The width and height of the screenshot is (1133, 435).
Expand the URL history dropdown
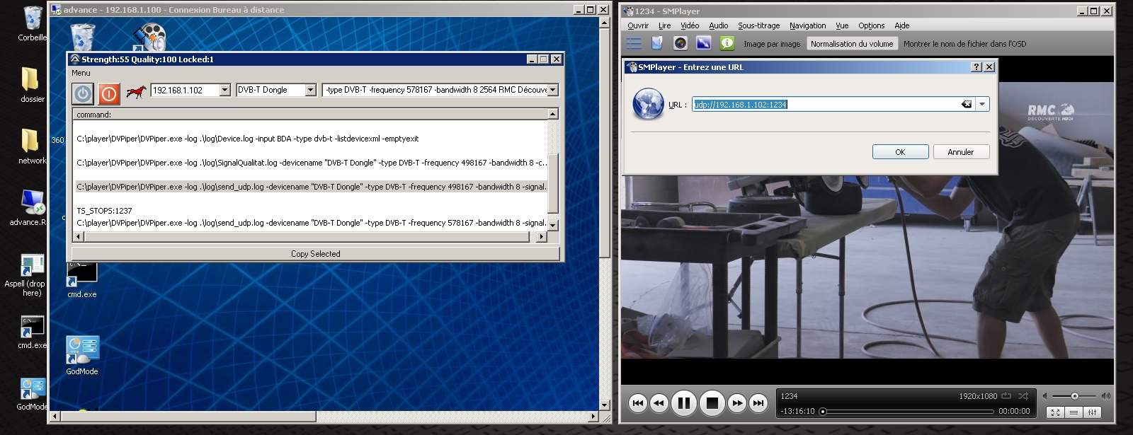982,104
